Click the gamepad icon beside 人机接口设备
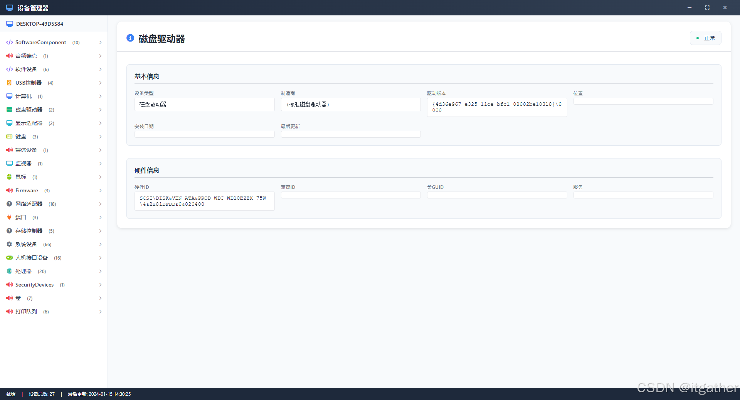This screenshot has height=400, width=740. tap(9, 258)
